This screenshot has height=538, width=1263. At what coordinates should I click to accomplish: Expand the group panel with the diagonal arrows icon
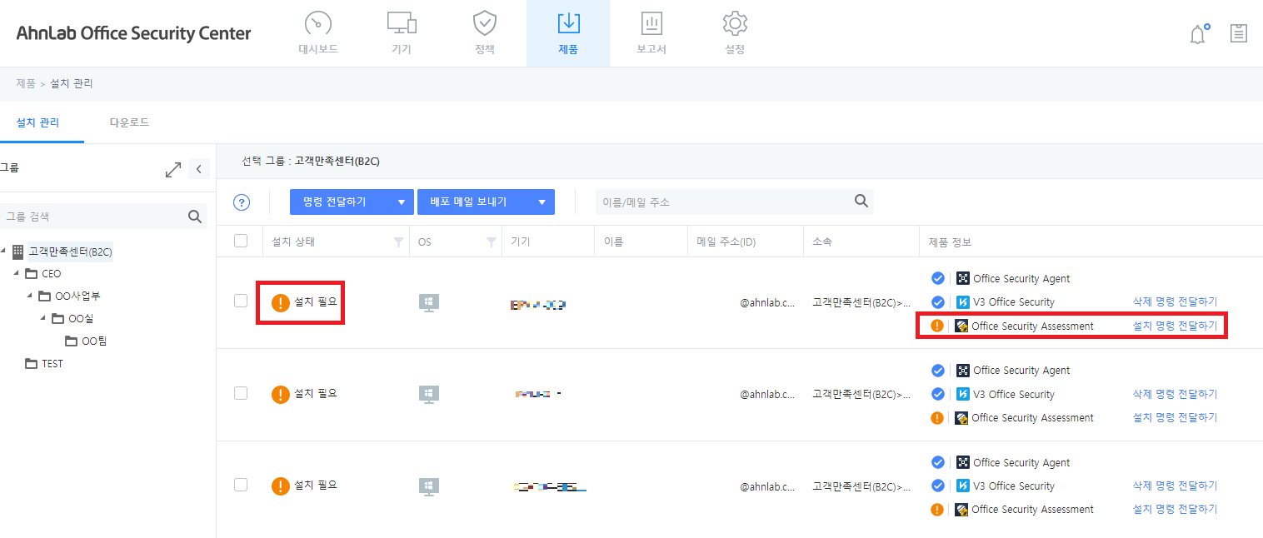click(x=173, y=170)
